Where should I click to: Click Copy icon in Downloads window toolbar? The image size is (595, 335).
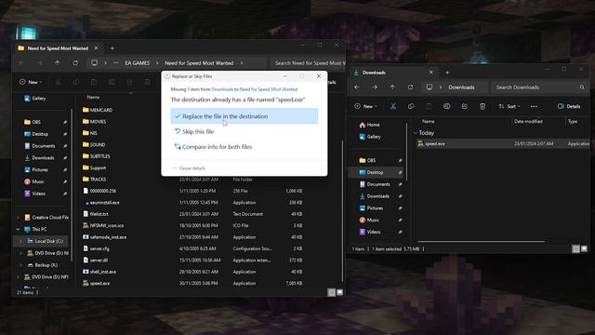[411, 106]
